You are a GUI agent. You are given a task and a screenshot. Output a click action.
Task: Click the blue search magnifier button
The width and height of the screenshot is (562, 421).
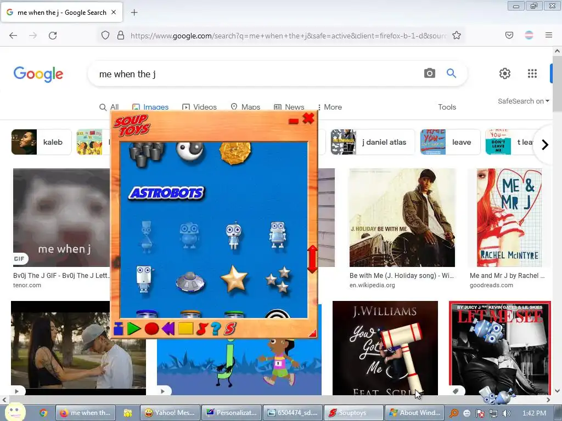451,73
